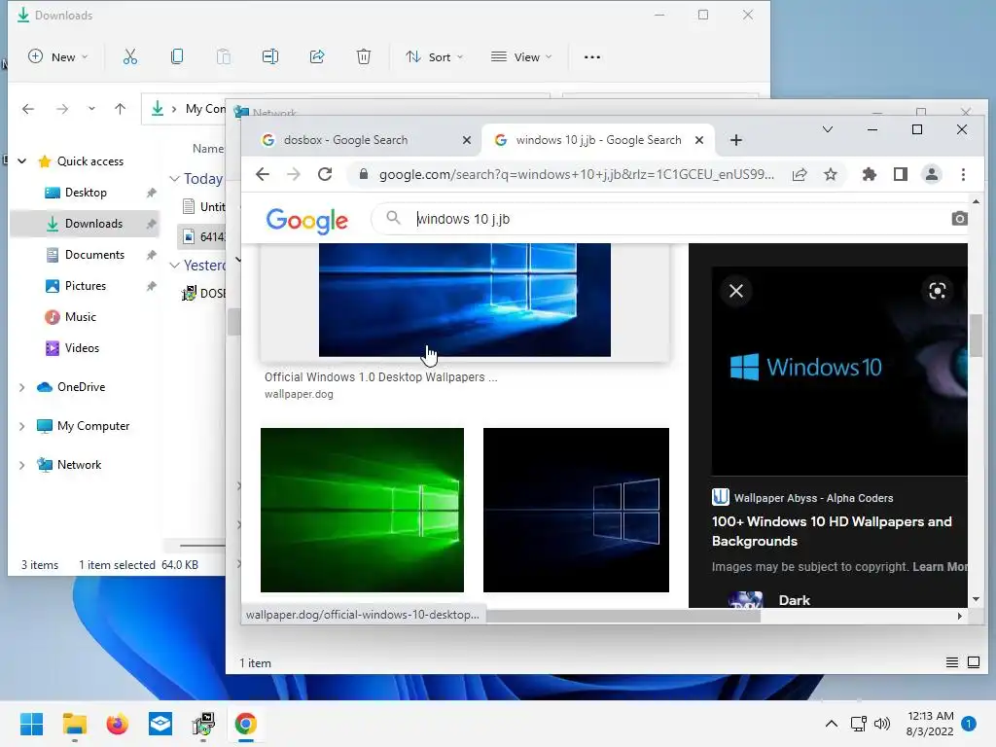Select Music in the navigation pane

tap(80, 317)
